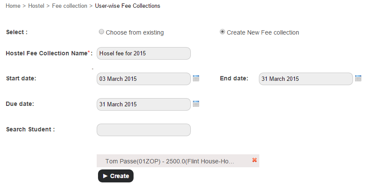This screenshot has width=366, height=185.
Task: Click the 'Search Student' label
Action: click(30, 129)
